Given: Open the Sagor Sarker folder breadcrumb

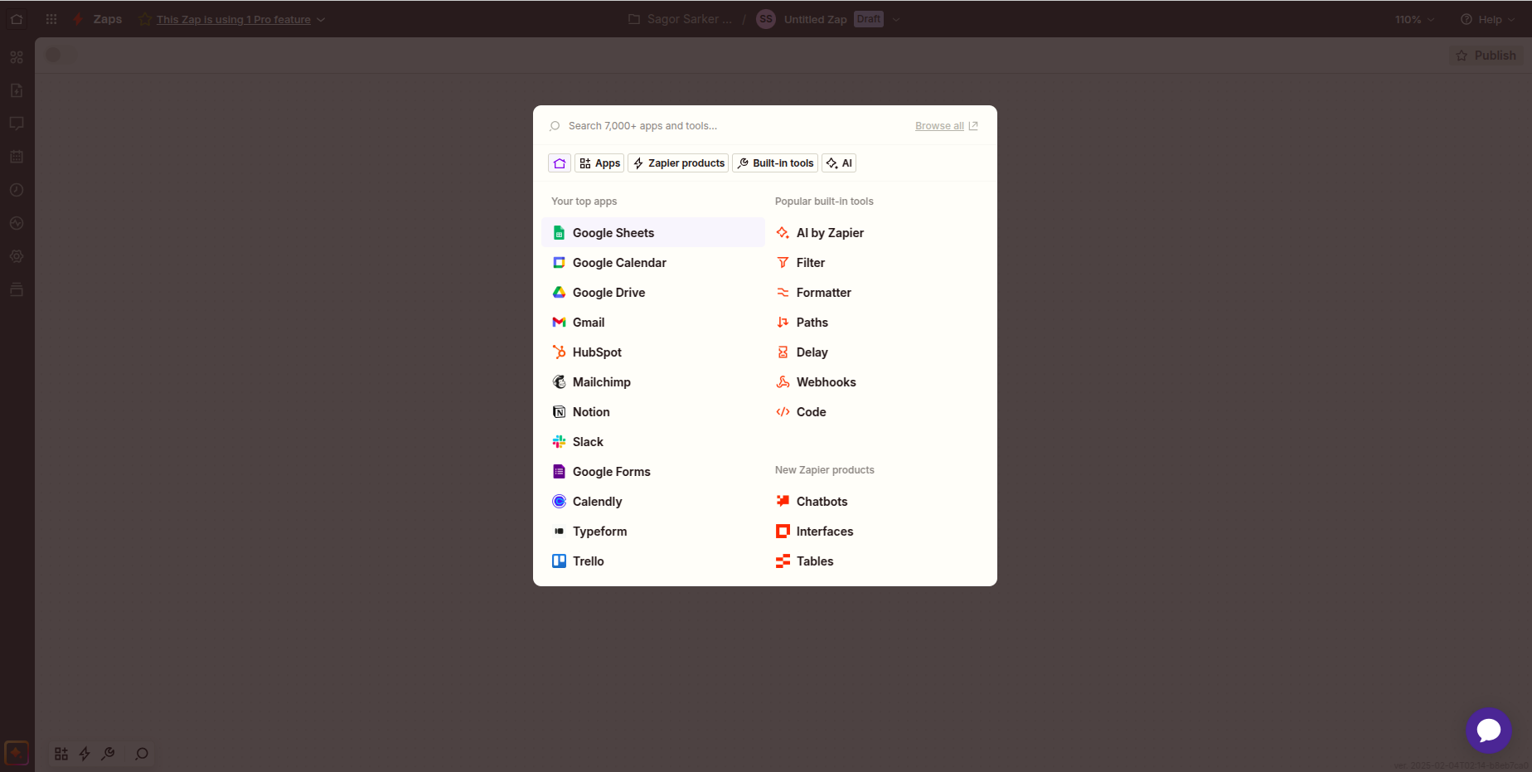Looking at the screenshot, I should point(681,19).
